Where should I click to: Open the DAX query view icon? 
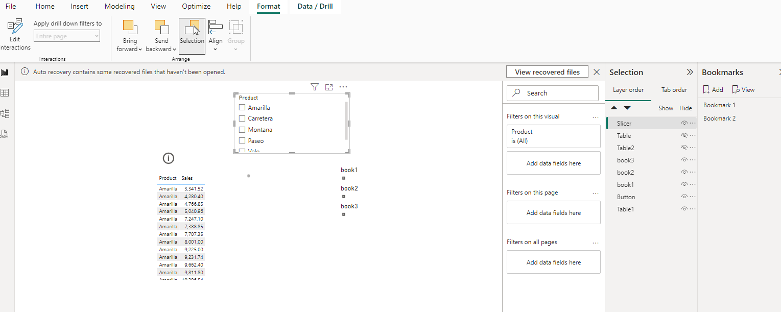point(5,134)
